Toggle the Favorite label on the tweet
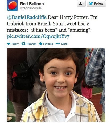The height and width of the screenshot is (125, 111). 48,44
